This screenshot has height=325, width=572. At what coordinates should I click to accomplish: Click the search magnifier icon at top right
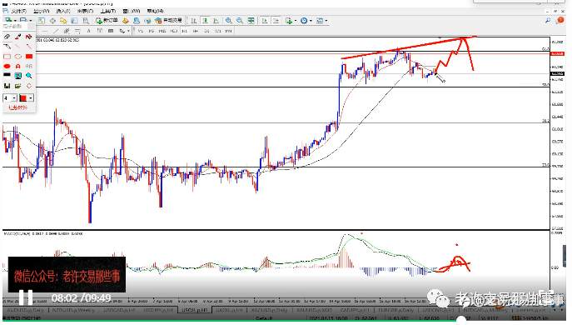548,21
